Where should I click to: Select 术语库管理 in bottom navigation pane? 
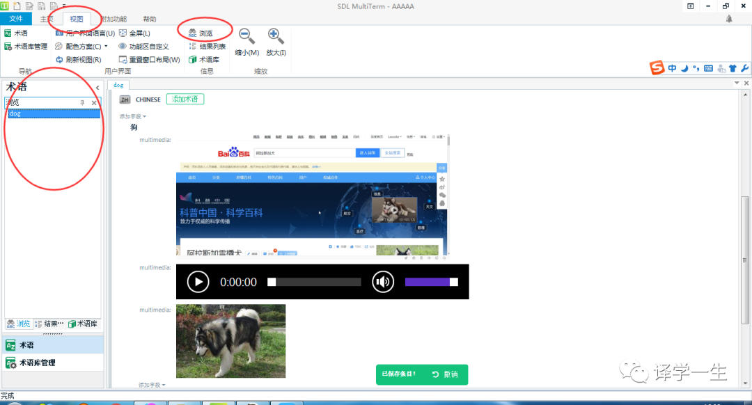tap(53, 363)
